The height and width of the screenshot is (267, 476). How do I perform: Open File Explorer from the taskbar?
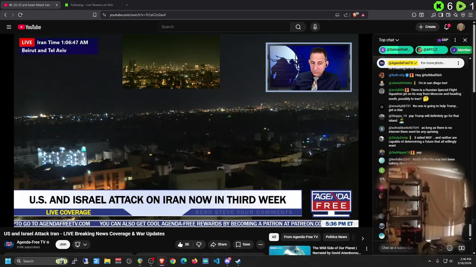pyautogui.click(x=107, y=261)
